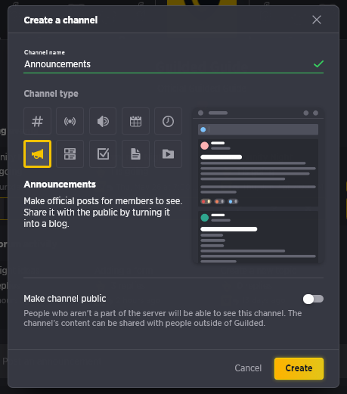Click the announcements preview first post

tap(258, 173)
